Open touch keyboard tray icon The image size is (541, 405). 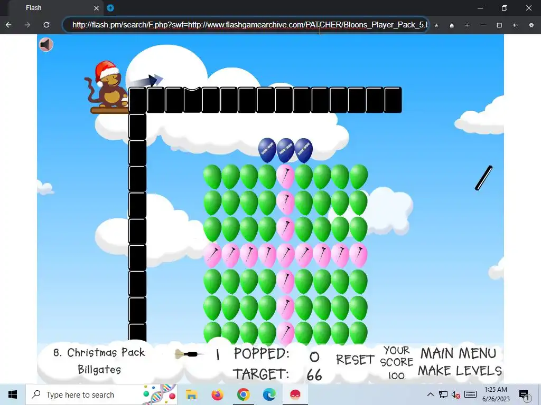[x=471, y=394]
